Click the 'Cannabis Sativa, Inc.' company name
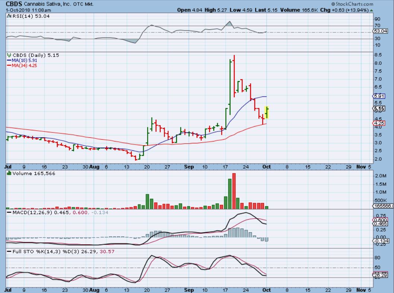This screenshot has width=394, height=293. point(48,4)
